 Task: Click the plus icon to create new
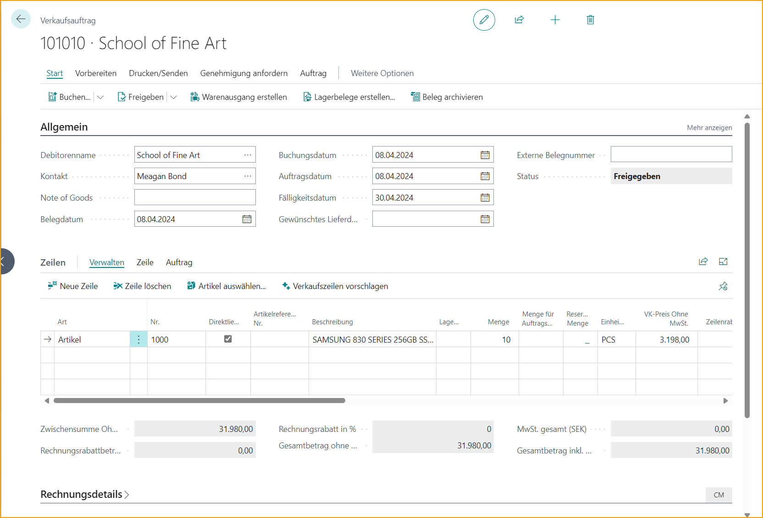tap(555, 20)
